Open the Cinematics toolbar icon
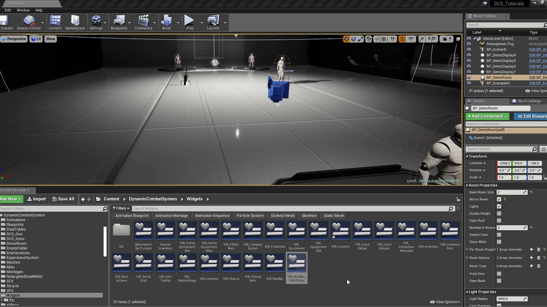547x307 pixels. pyautogui.click(x=144, y=23)
